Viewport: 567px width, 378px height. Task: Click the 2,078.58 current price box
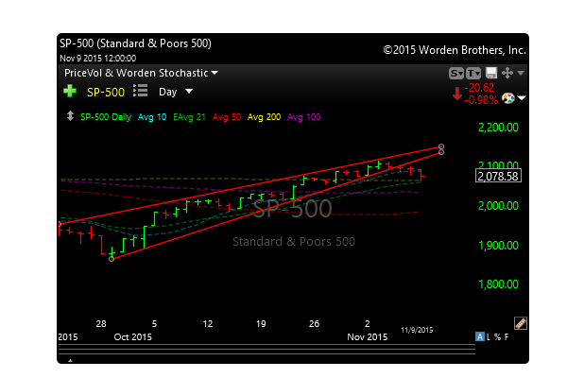click(498, 176)
